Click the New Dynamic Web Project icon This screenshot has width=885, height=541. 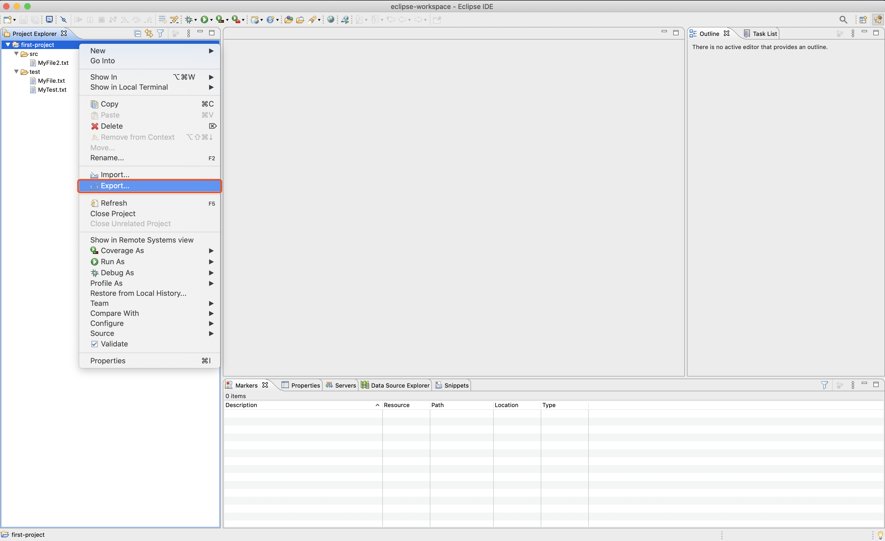click(255, 20)
